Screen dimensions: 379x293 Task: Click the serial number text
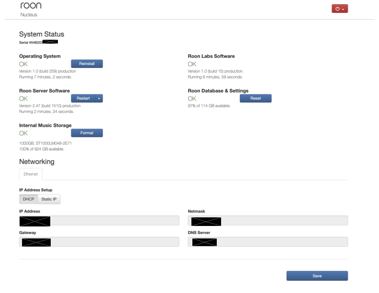pyautogui.click(x=38, y=42)
